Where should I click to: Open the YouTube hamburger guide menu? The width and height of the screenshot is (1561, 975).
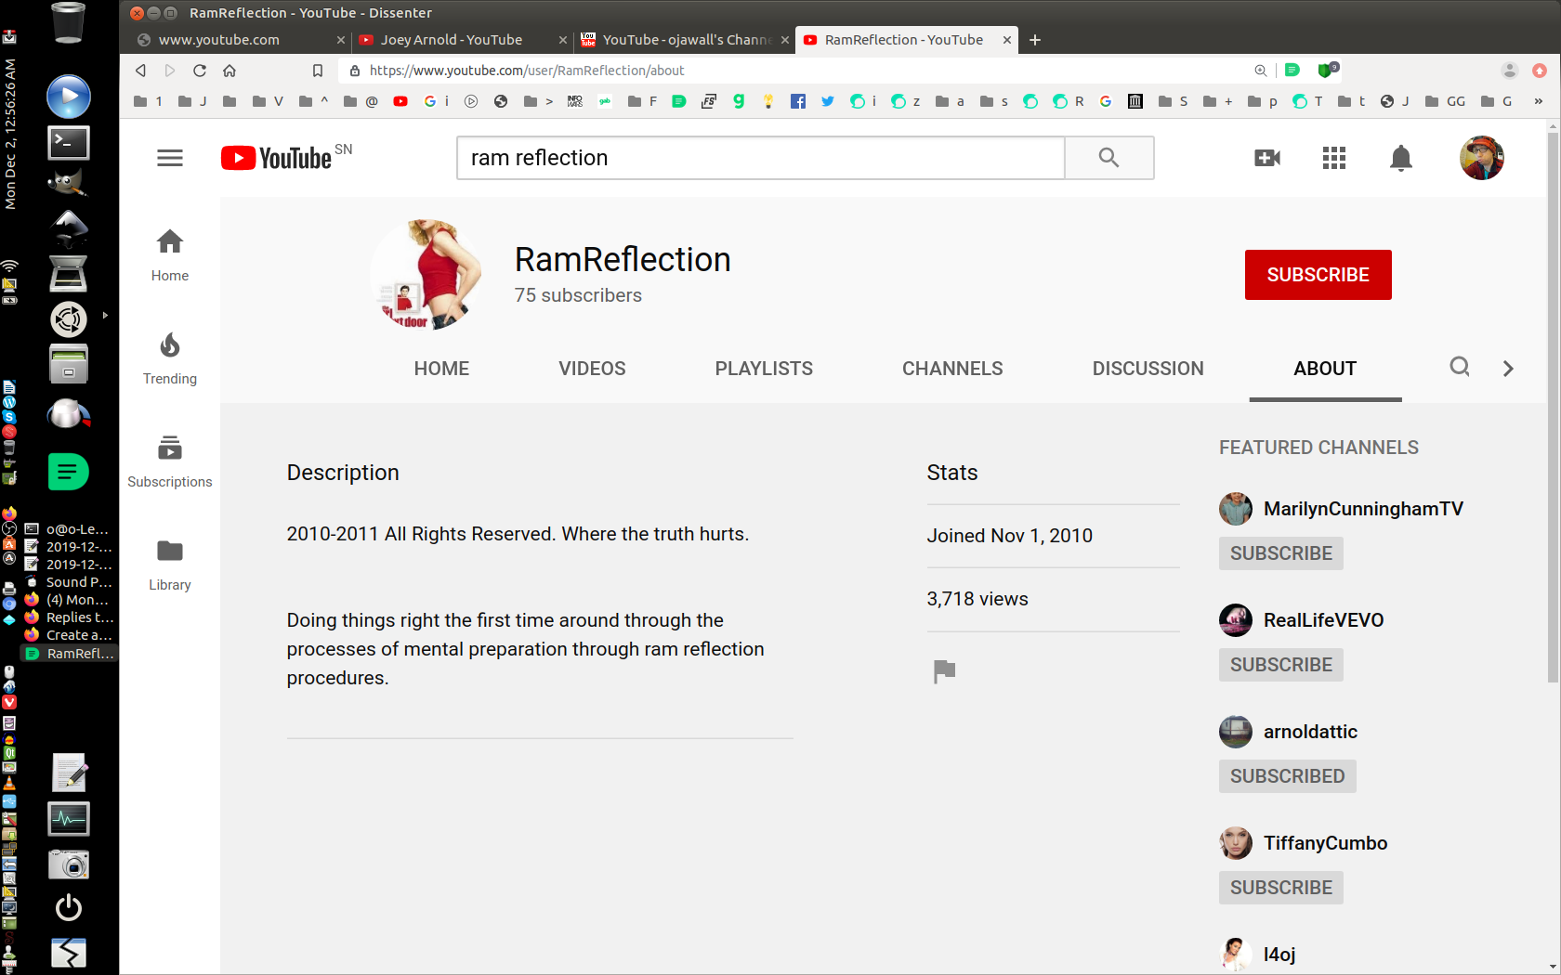point(170,158)
